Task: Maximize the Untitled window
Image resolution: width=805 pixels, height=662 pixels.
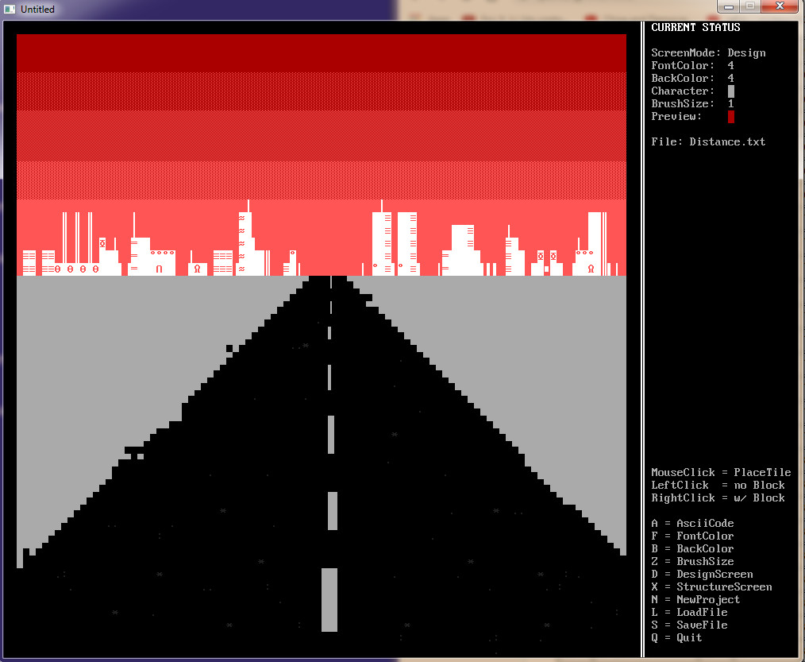Action: 750,6
